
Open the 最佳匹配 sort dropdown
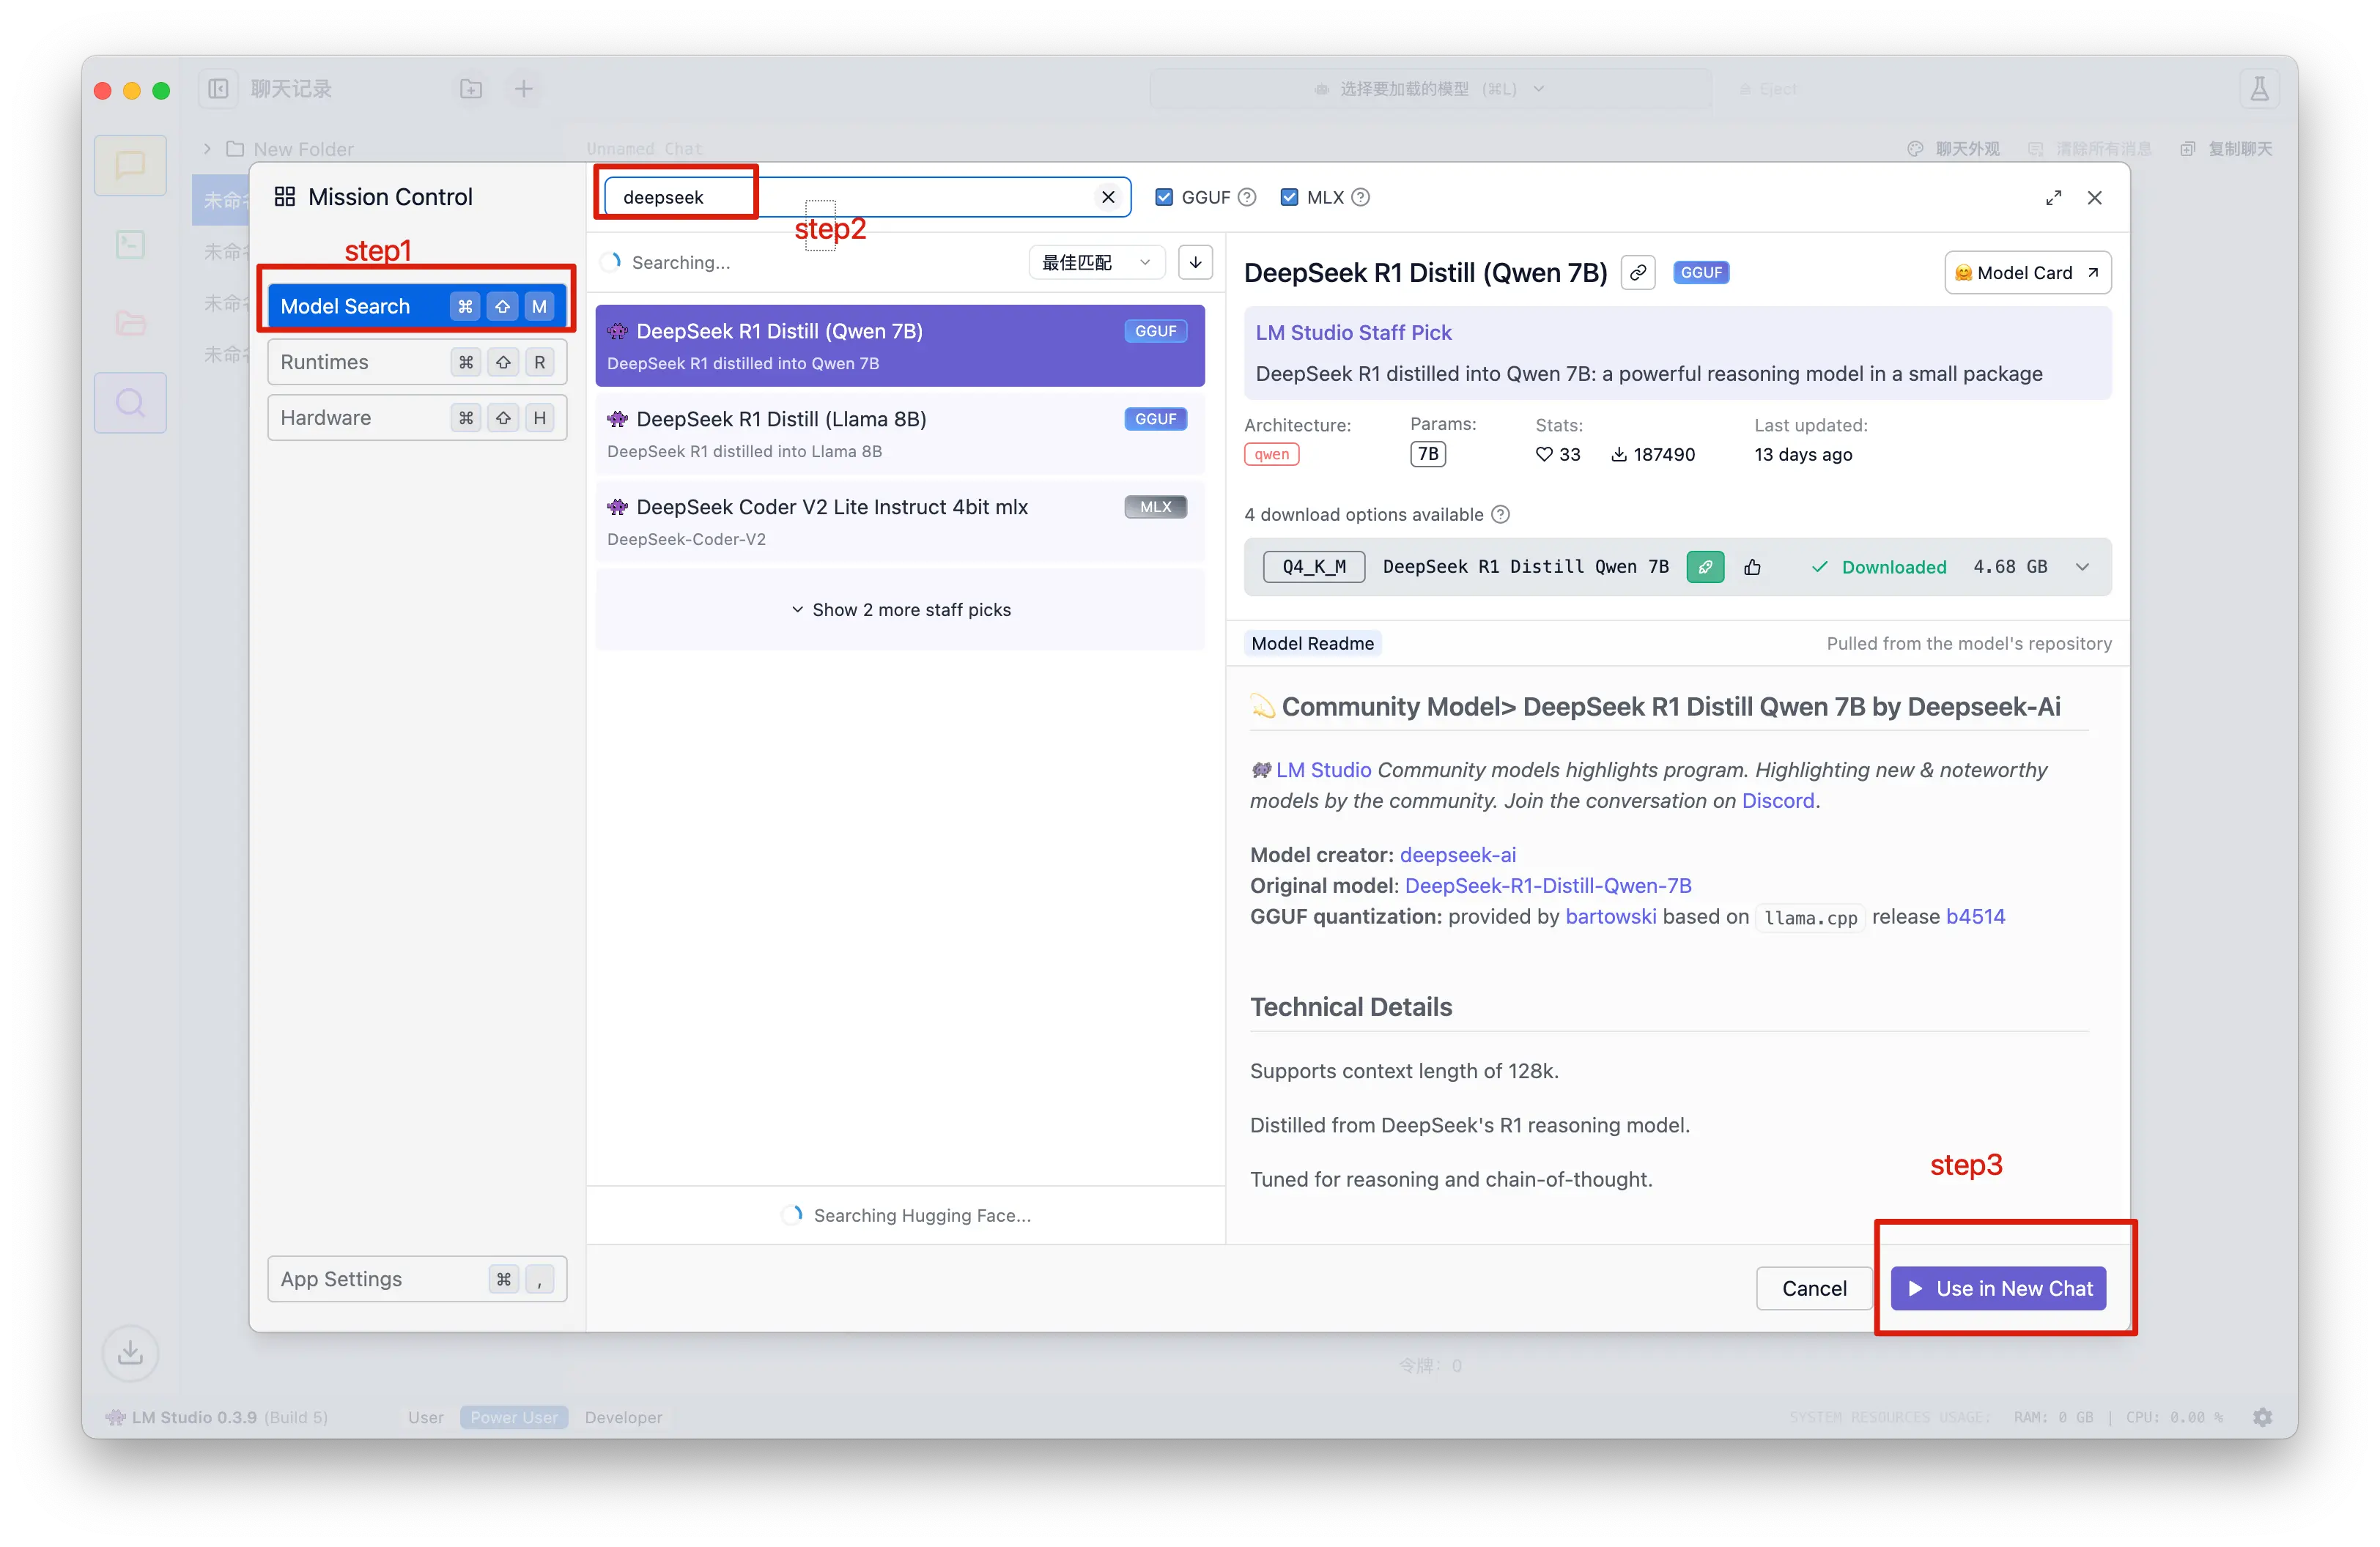click(x=1096, y=263)
